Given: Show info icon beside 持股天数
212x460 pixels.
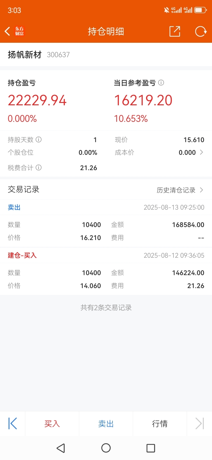Looking at the screenshot, I should tap(39, 139).
